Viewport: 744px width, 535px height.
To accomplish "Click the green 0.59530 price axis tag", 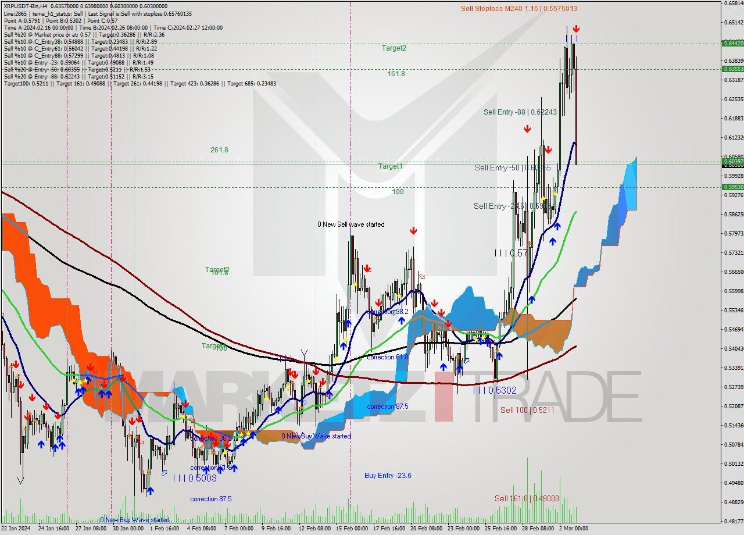I will pos(732,187).
